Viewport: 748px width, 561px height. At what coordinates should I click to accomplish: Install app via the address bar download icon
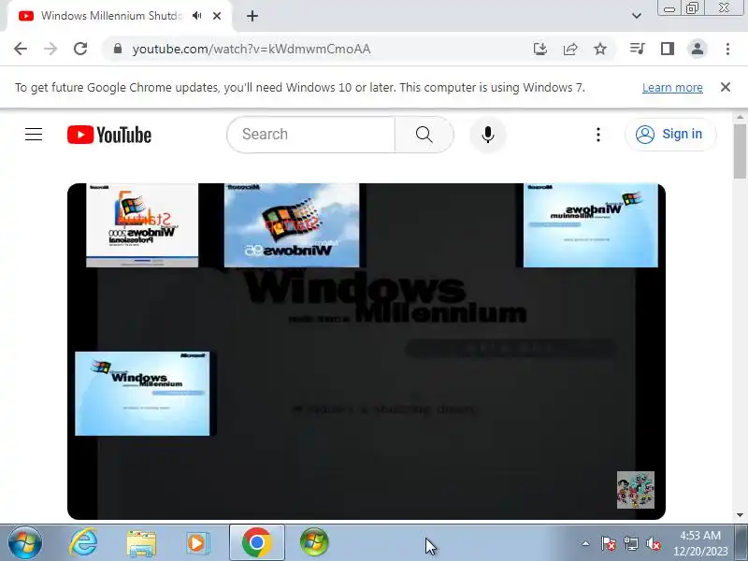[x=540, y=49]
